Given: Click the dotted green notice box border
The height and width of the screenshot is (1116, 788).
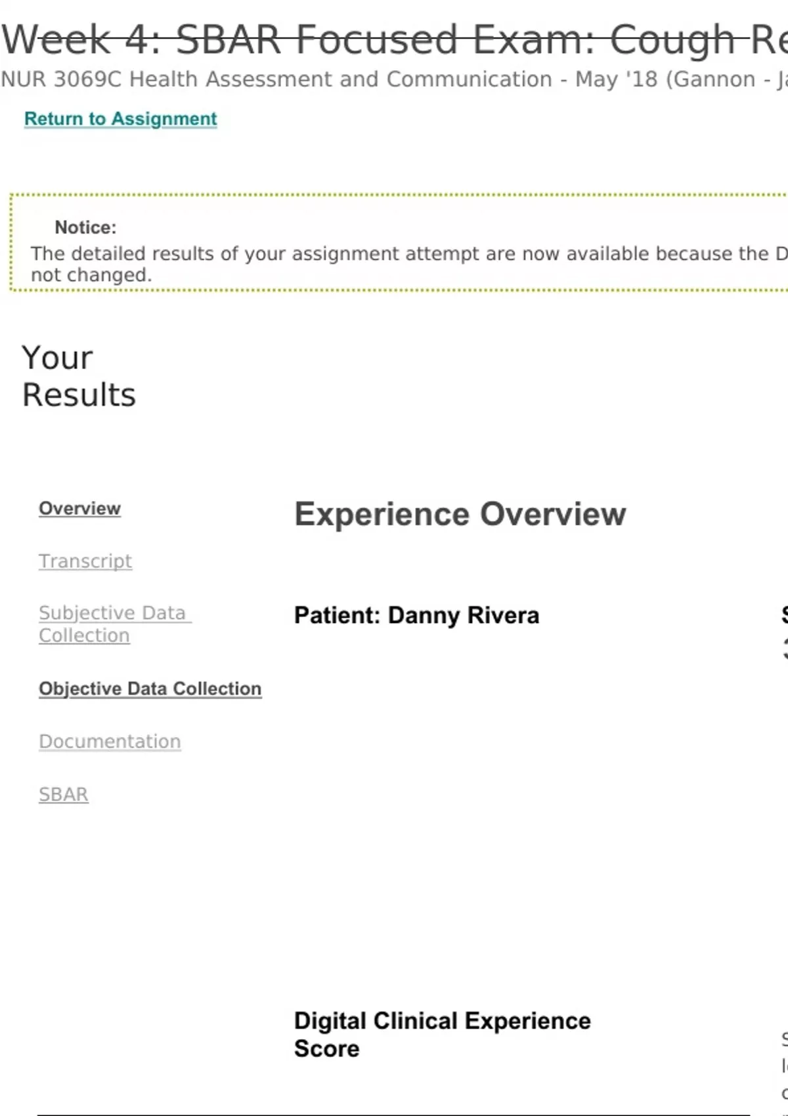Looking at the screenshot, I should pos(394,195).
